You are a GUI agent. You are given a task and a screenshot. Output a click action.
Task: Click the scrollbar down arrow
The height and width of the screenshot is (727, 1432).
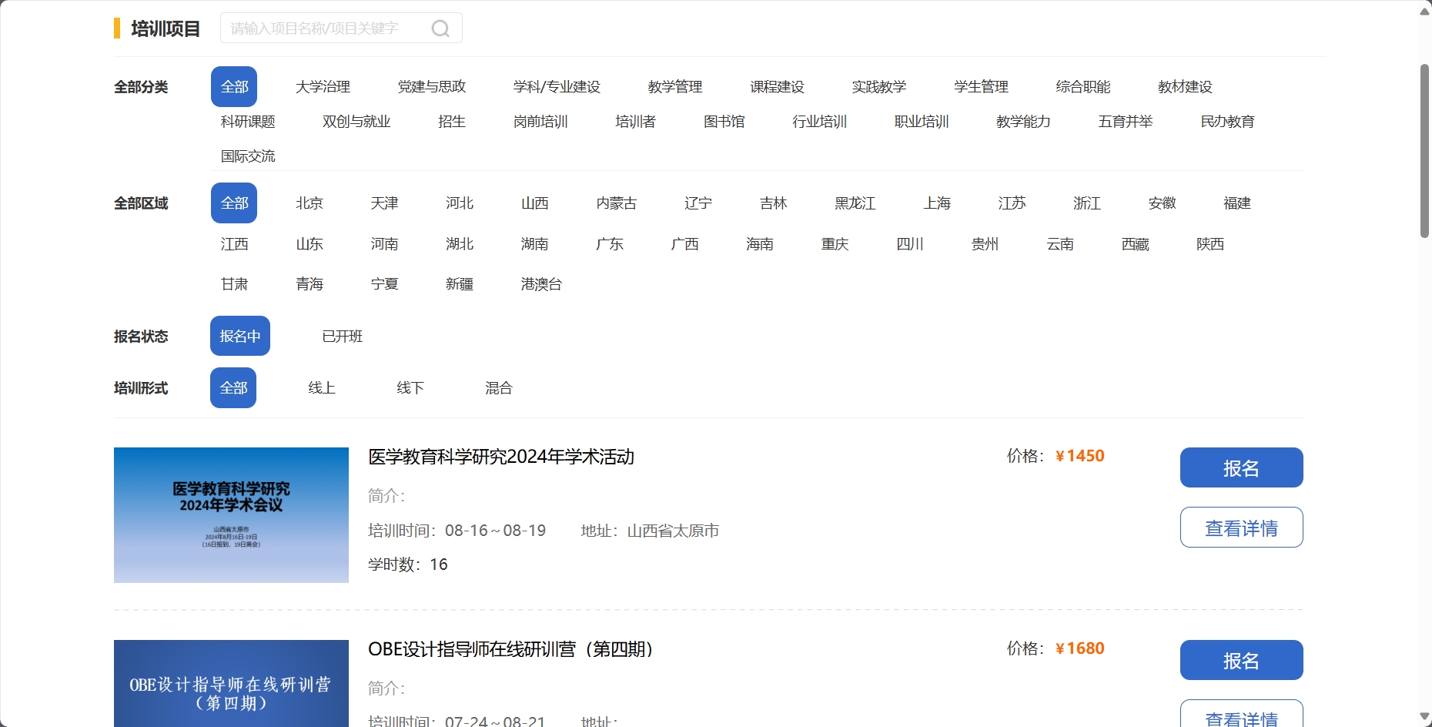click(1424, 717)
